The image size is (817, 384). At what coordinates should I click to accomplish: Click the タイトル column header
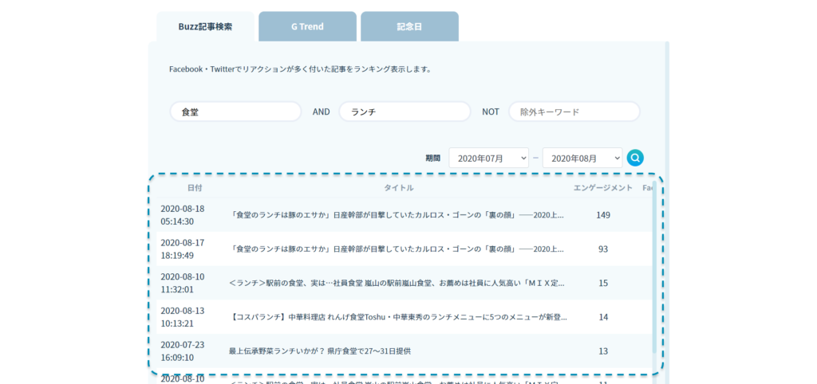click(x=398, y=188)
